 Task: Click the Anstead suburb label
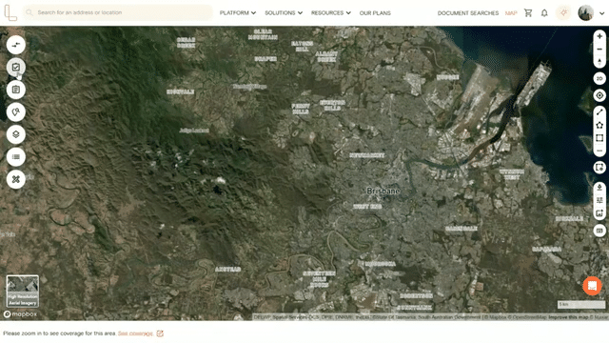click(x=228, y=269)
